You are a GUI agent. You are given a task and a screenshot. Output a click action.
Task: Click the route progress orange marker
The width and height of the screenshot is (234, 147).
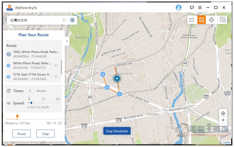[x=17, y=117]
